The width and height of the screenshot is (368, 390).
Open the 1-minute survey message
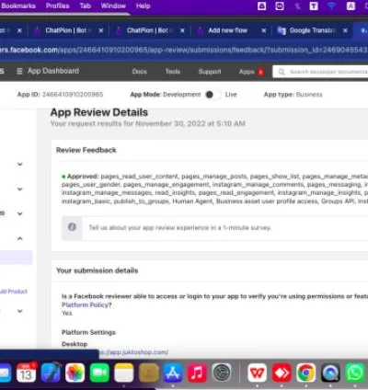(x=179, y=228)
